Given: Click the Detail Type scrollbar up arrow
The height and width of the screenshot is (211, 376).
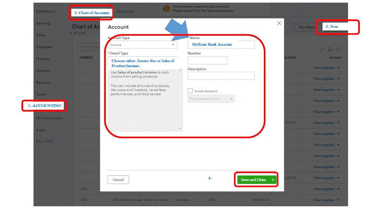Looking at the screenshot, I should (x=180, y=71).
